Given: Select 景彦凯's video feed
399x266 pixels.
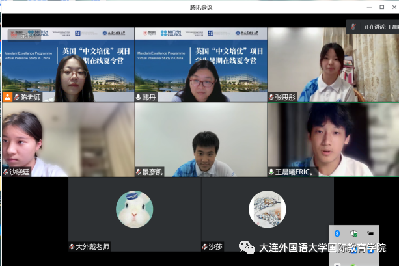Looking at the screenshot, I should (200, 138).
